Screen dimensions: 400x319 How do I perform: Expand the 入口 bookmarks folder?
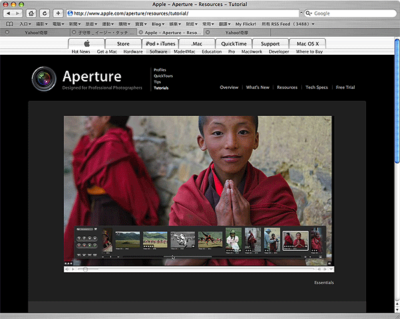(25, 23)
